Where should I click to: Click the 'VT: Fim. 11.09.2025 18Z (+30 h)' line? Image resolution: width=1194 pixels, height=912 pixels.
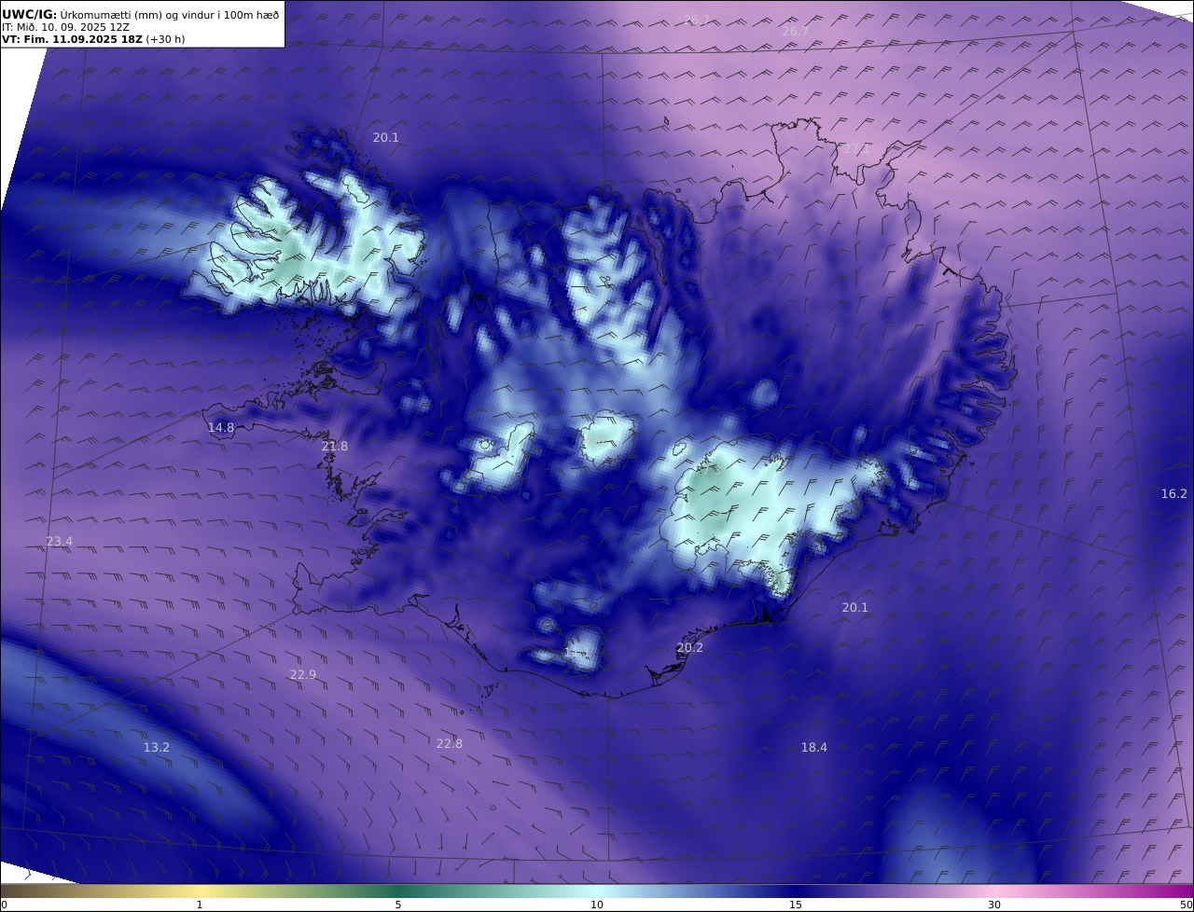pos(94,40)
